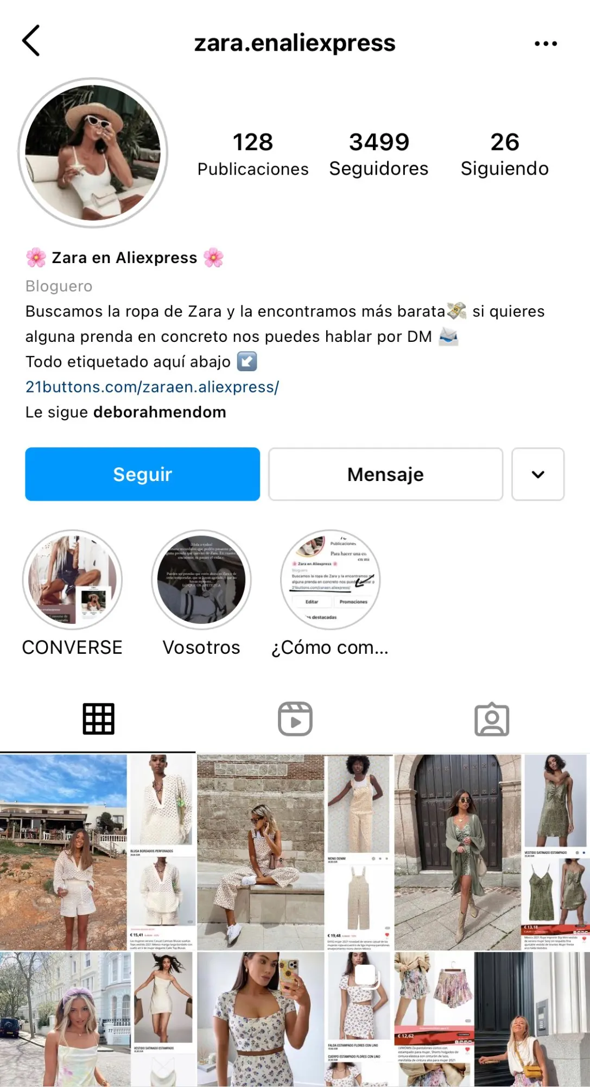590x1087 pixels.
Task: Tap the Mensaje button
Action: (x=386, y=474)
